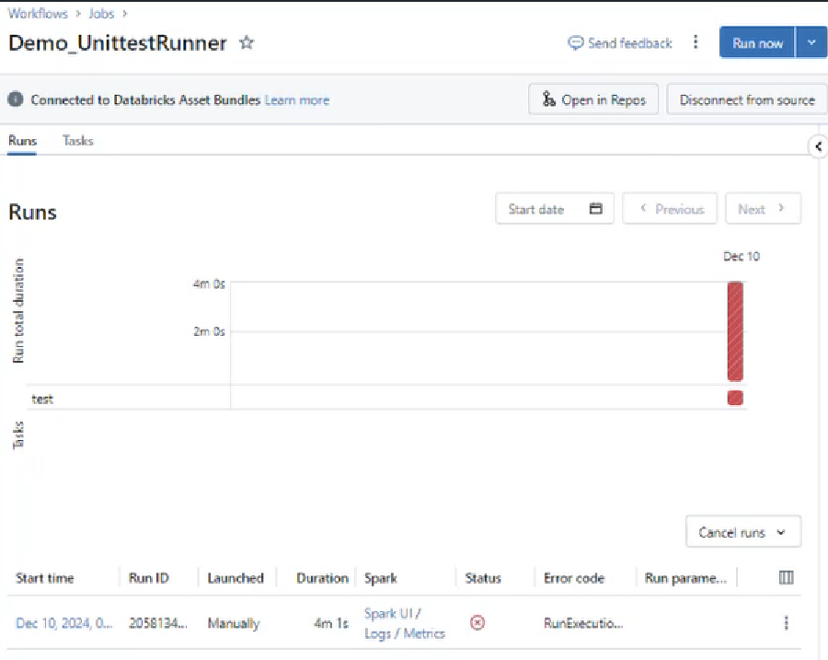The width and height of the screenshot is (828, 660).
Task: Collapse the side panel with arrow icon
Action: point(819,146)
